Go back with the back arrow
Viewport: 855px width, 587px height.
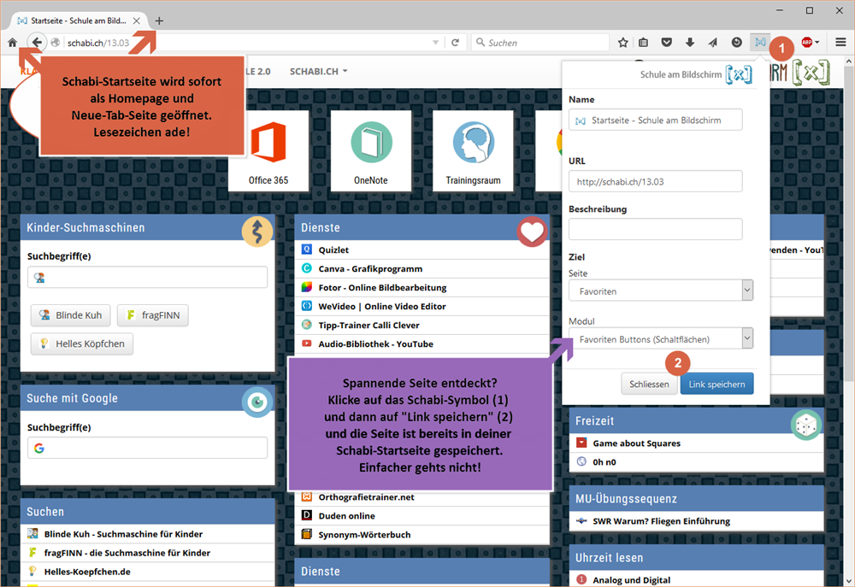click(36, 42)
